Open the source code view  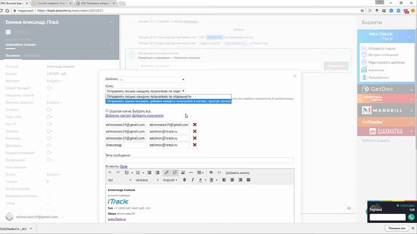(219, 173)
